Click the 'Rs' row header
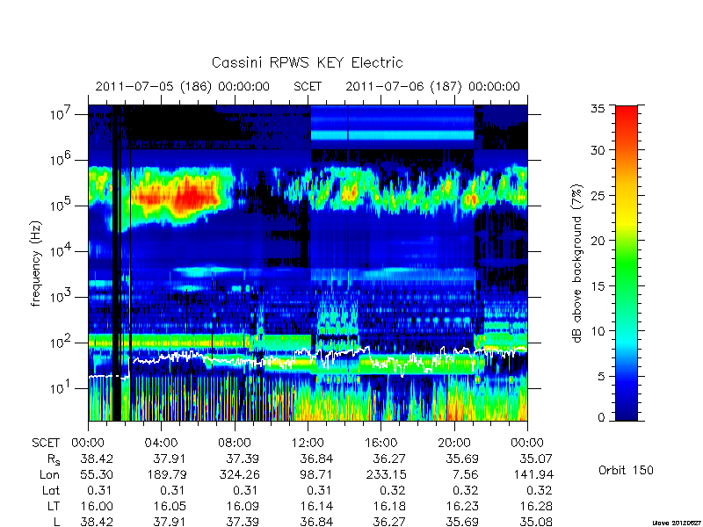Viewport: 703px width, 527px height. click(54, 459)
